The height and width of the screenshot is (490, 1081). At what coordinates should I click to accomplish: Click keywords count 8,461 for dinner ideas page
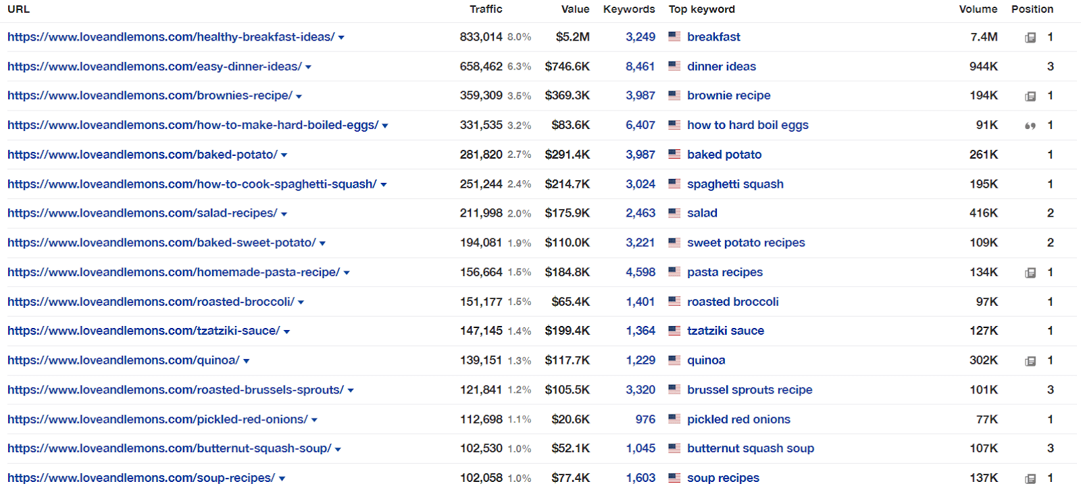640,66
